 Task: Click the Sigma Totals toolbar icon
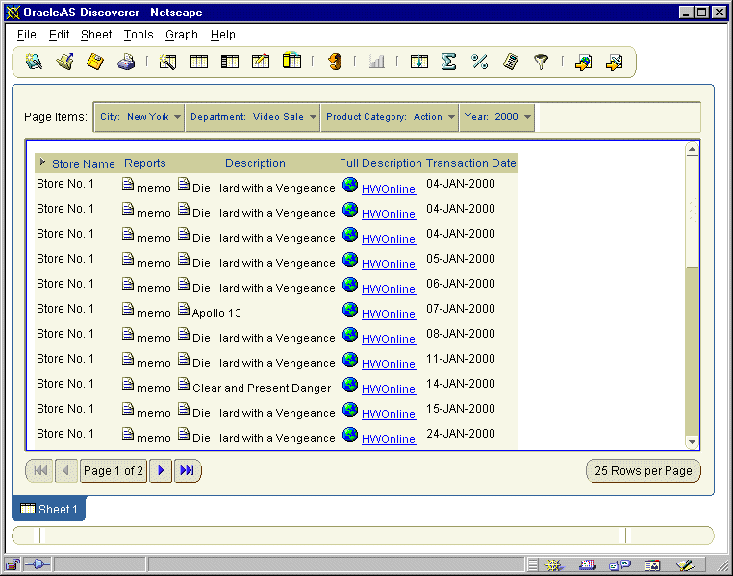(449, 62)
